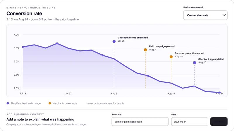This screenshot has width=234, height=131.
Task: Click the Jul 18 starting data point
Action: 23,47
